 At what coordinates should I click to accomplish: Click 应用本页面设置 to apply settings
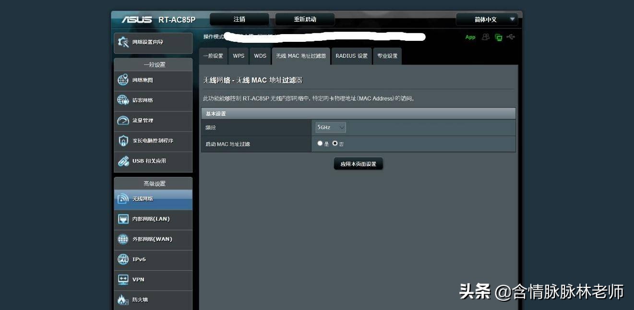tap(358, 163)
